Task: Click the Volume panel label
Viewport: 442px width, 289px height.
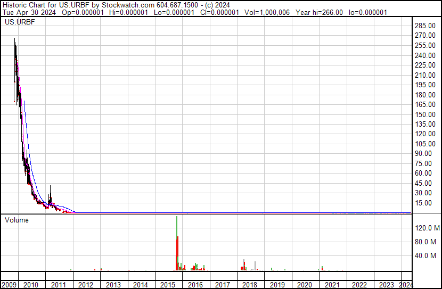Action: pyautogui.click(x=17, y=220)
